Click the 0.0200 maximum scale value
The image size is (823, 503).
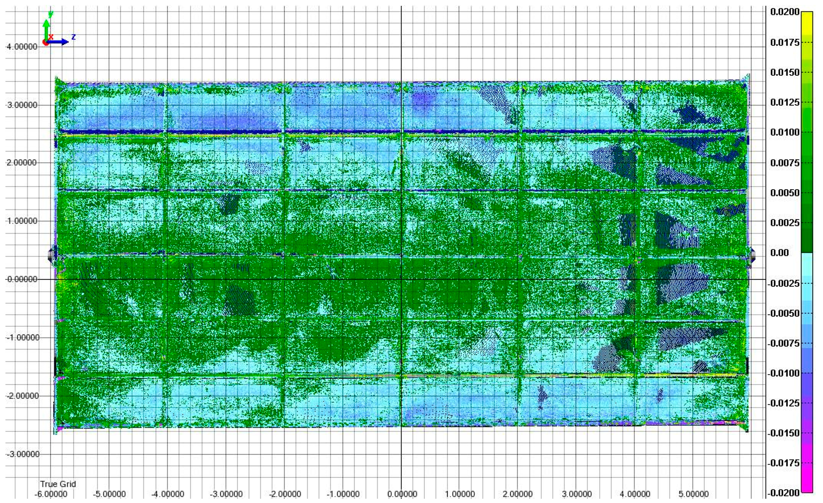tap(785, 12)
